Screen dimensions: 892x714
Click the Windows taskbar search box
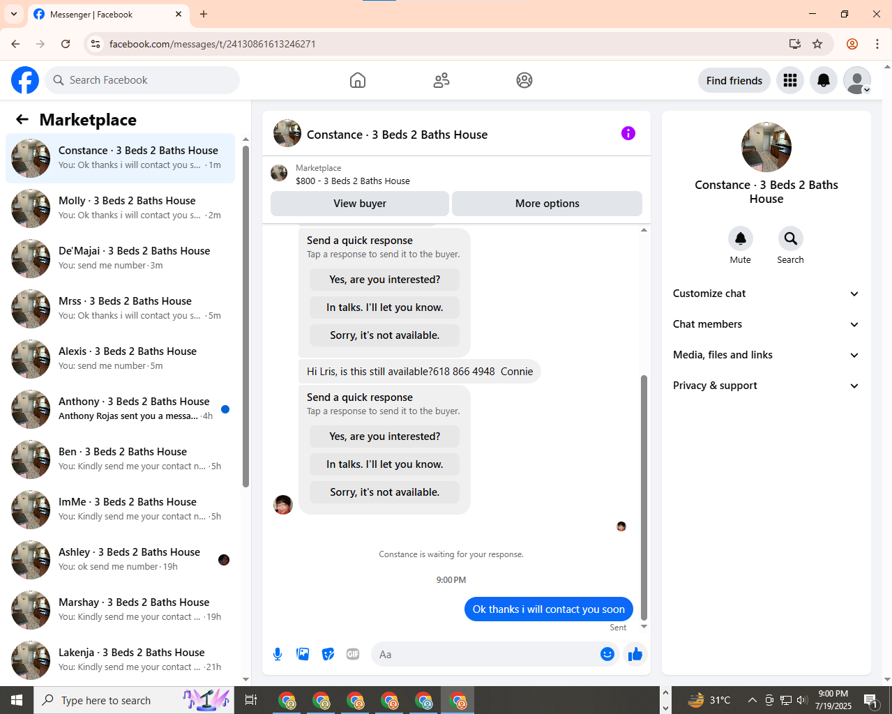coord(133,700)
